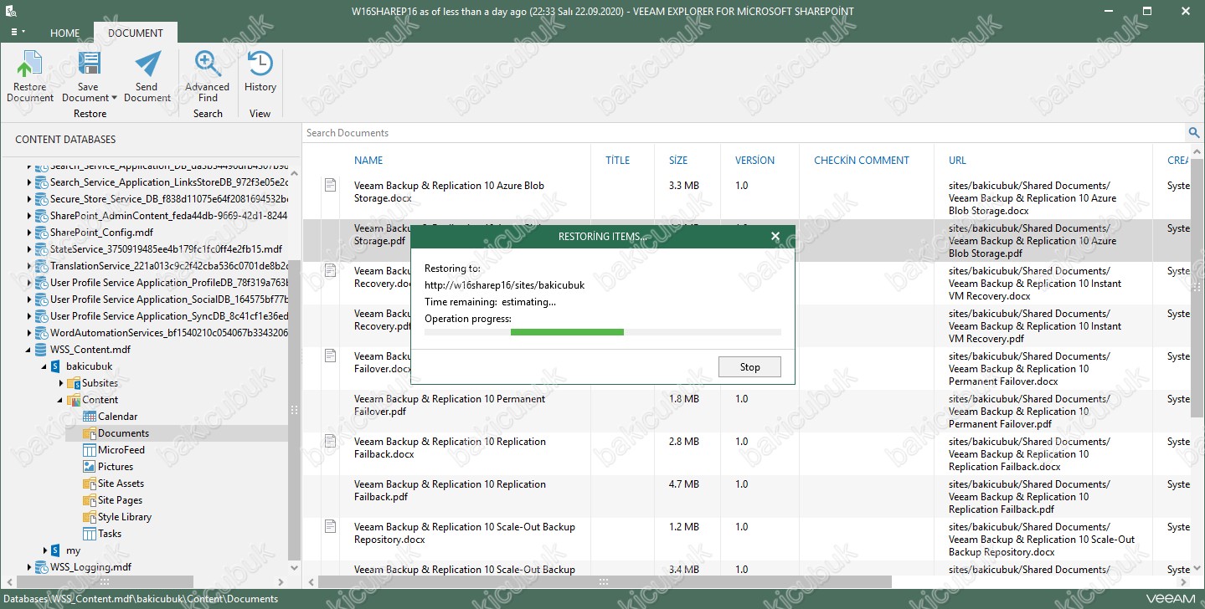
Task: Expand User Profile Service Application_ProfileDB
Action: pyautogui.click(x=29, y=283)
